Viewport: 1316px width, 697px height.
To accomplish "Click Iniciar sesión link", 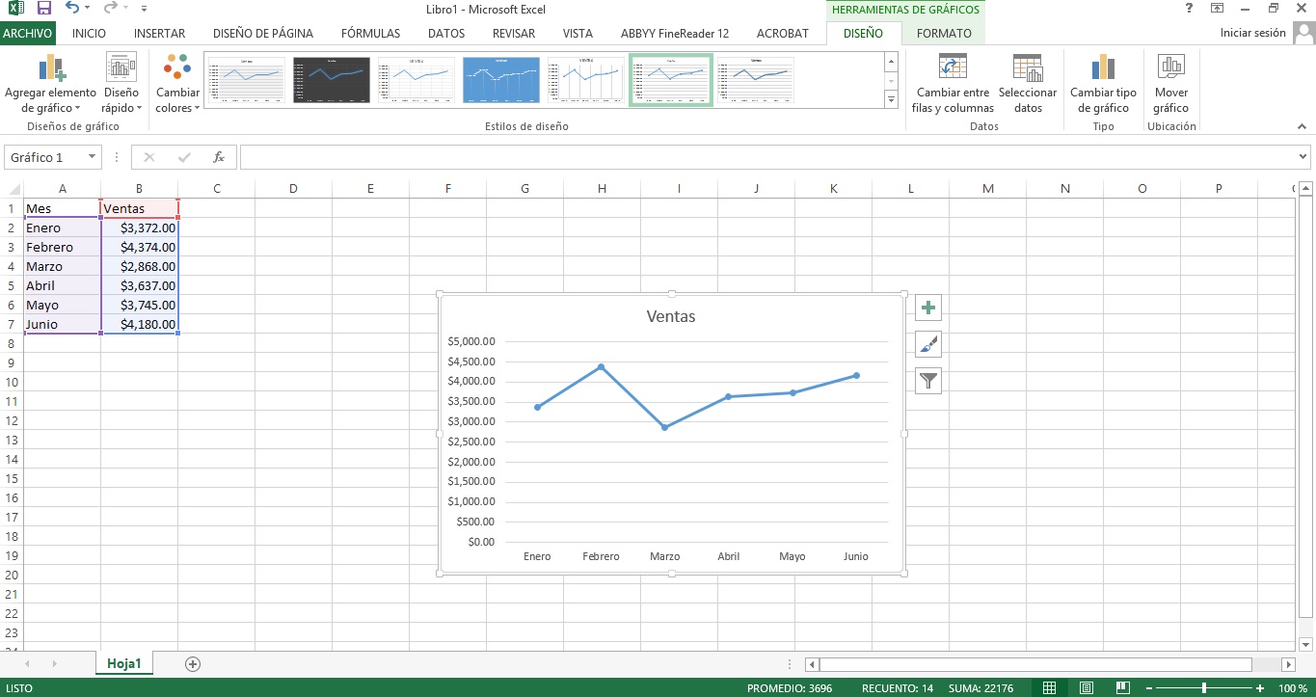I will pyautogui.click(x=1252, y=33).
